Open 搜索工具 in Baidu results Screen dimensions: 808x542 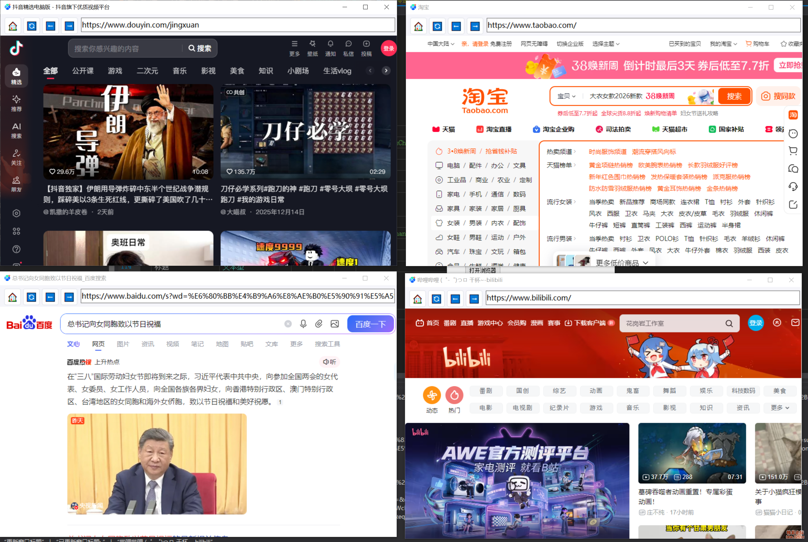click(x=327, y=344)
